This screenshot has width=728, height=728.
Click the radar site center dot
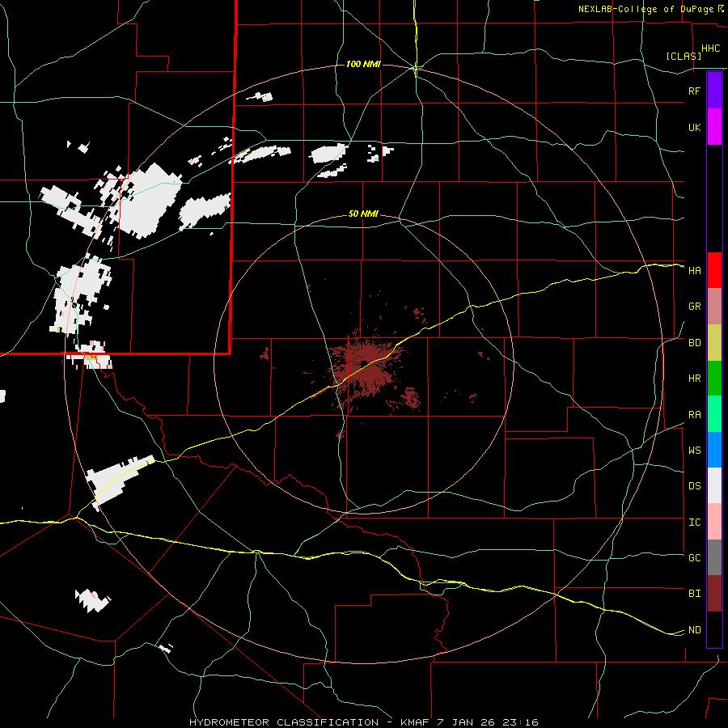click(x=365, y=363)
